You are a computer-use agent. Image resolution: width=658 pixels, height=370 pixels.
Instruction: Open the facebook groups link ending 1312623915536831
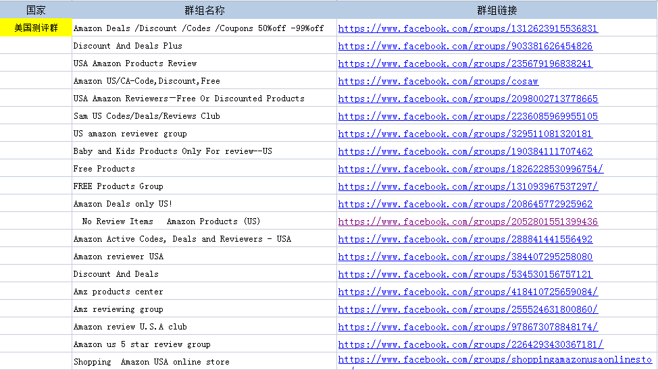click(x=468, y=28)
